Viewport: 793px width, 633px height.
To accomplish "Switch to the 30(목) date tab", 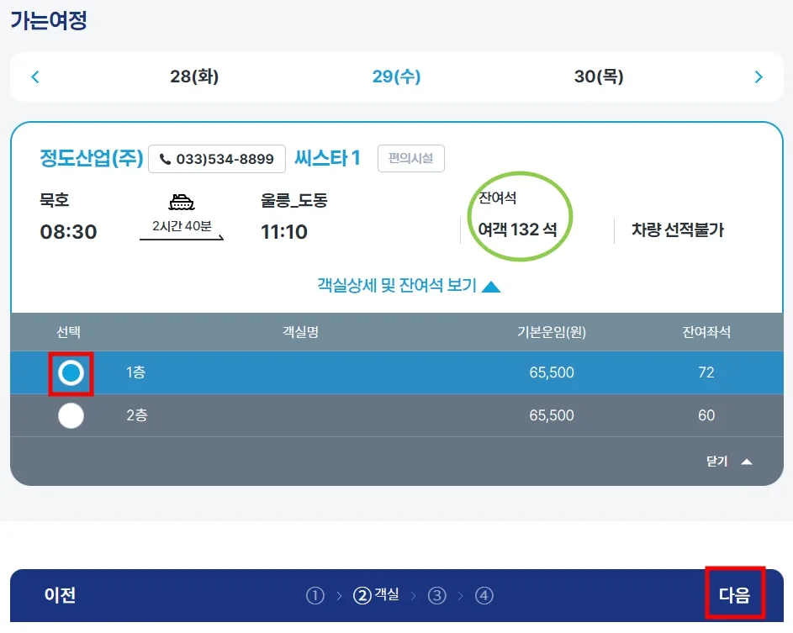I will coord(598,76).
